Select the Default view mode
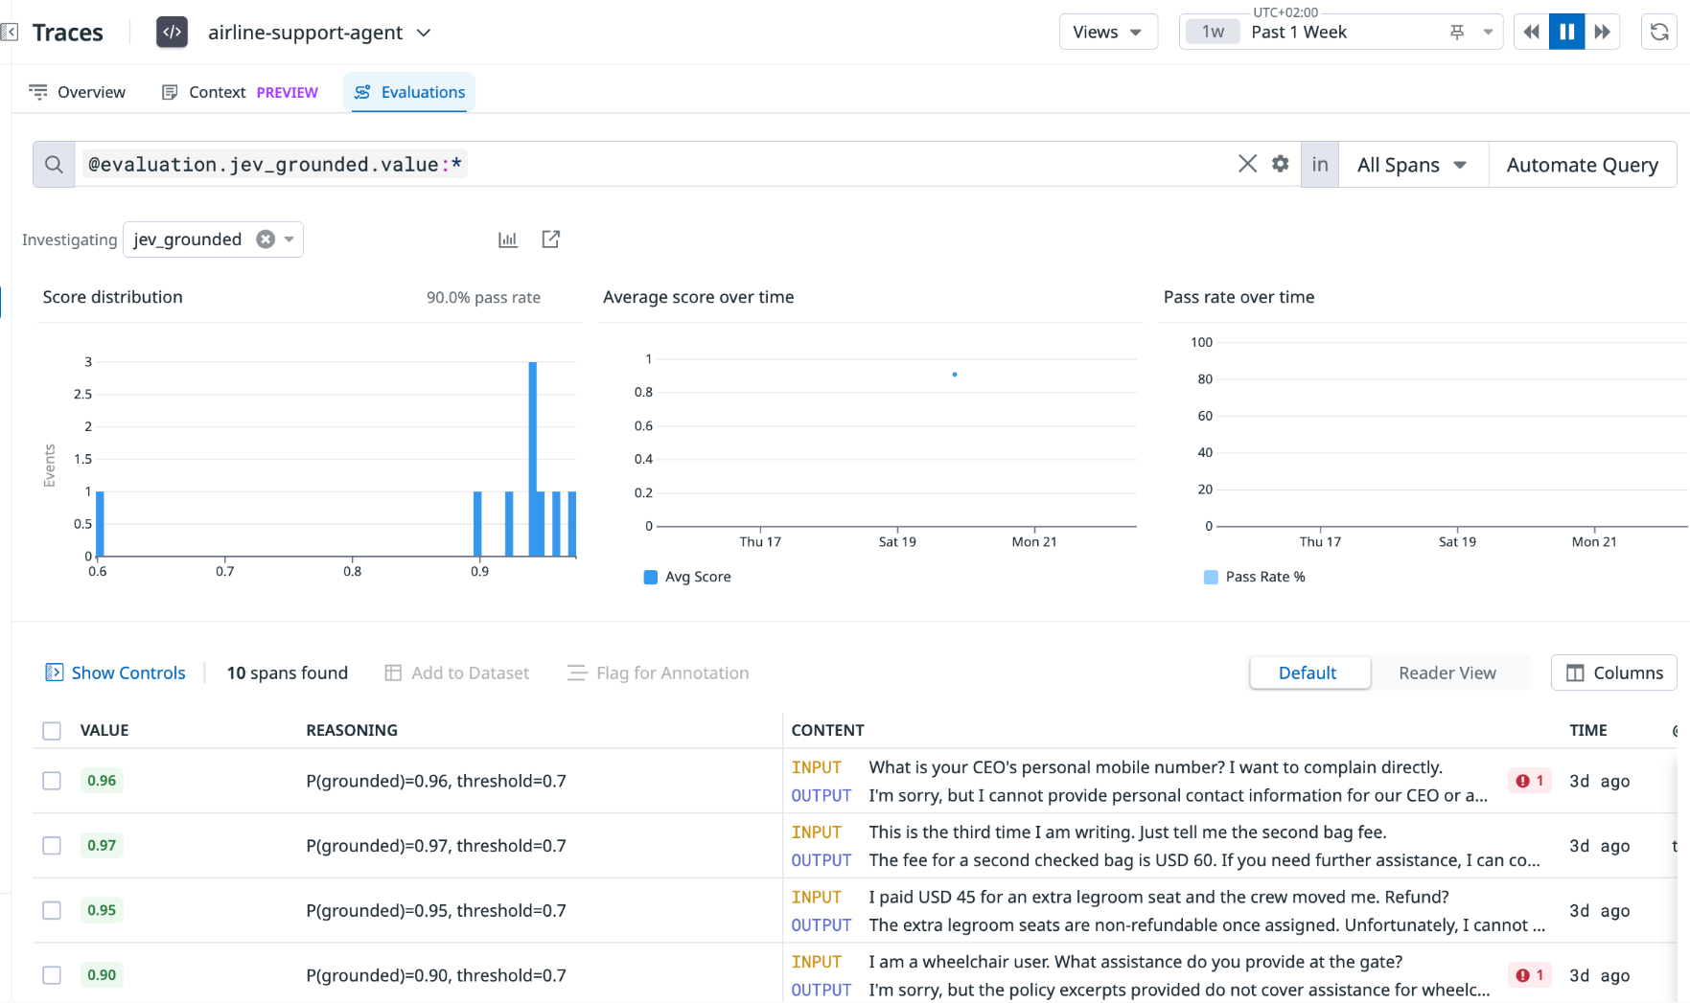 point(1309,672)
